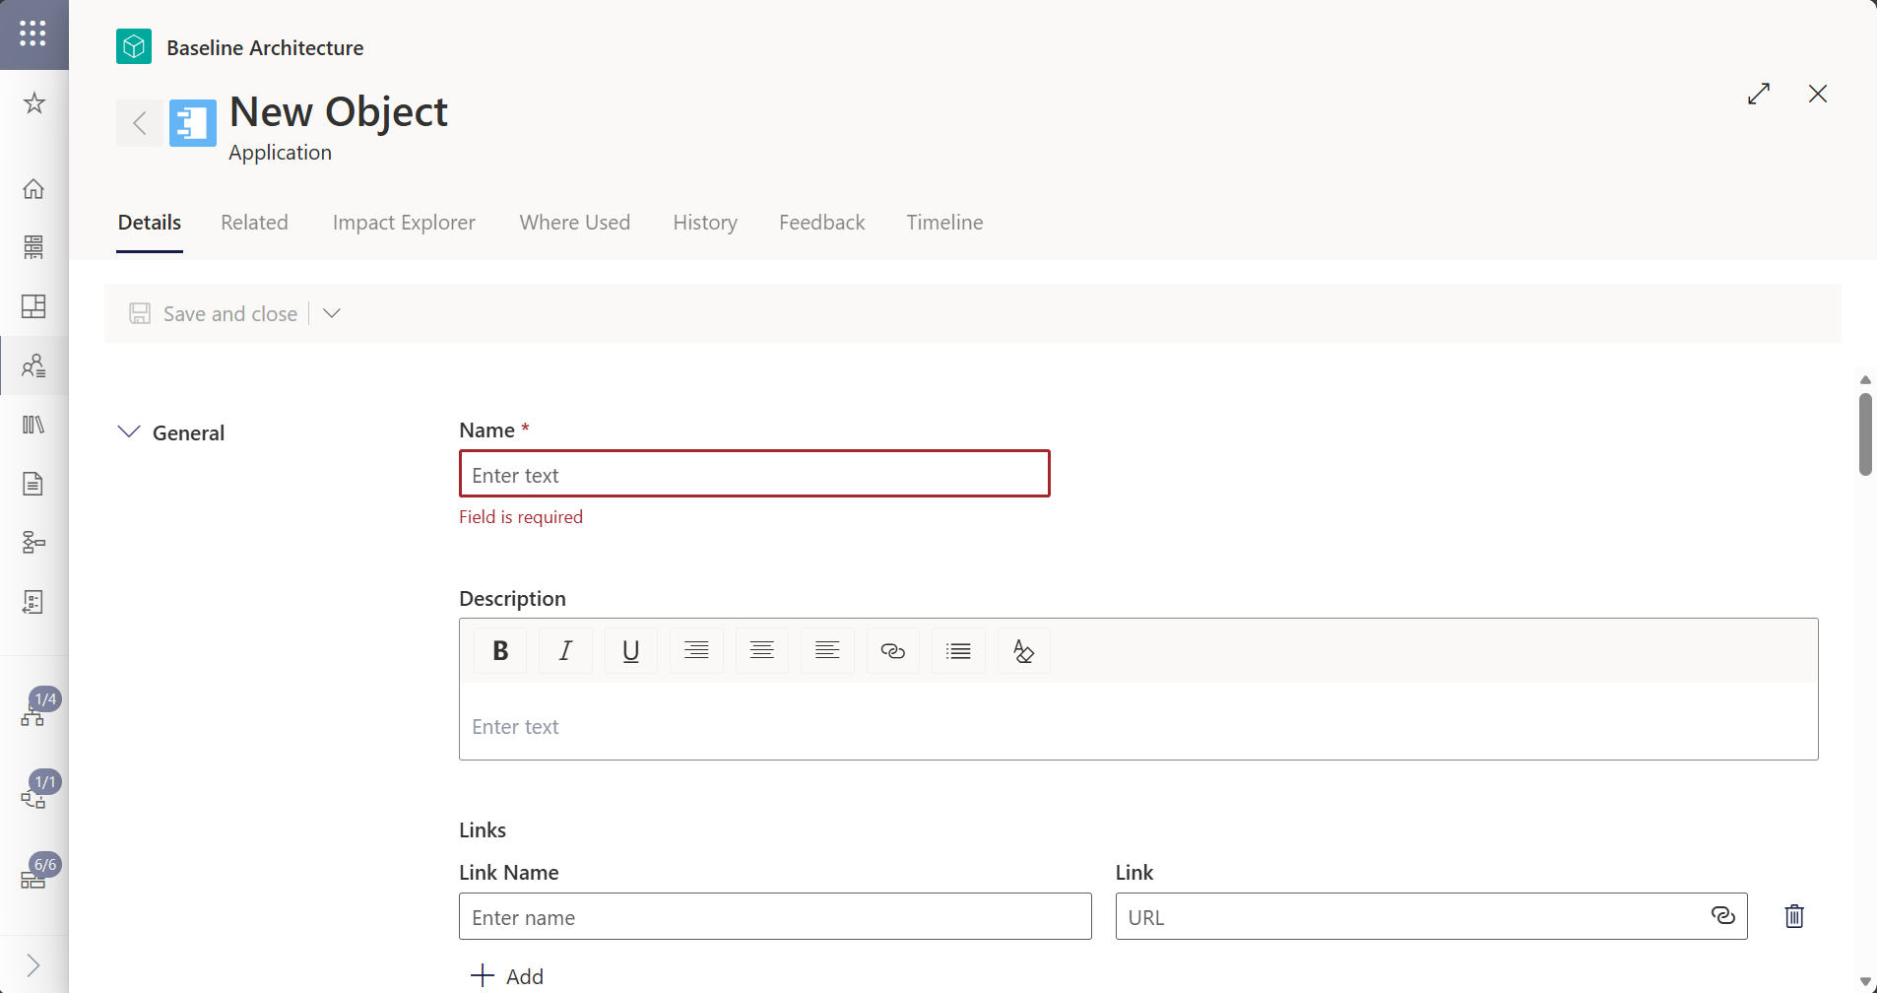Open the hierarchy tree sidebar icon
Viewport: 1877px width, 993px height.
pyautogui.click(x=33, y=543)
